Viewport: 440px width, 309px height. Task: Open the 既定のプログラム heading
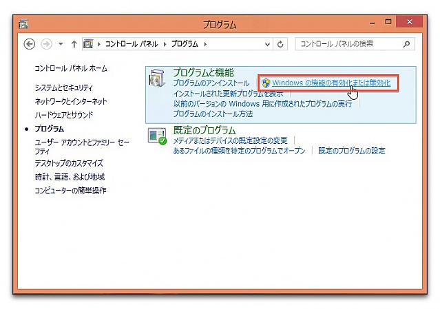[205, 130]
